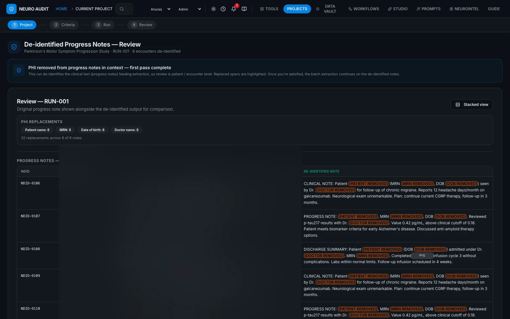The image size is (510, 319).
Task: Go to step 1 Project
Action: [x=22, y=25]
